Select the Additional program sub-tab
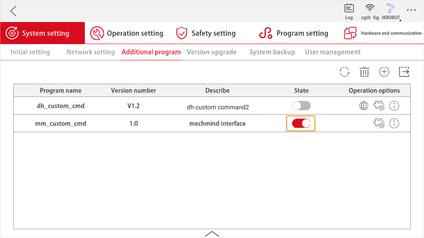Viewport: 424px width, 238px height. pos(151,52)
